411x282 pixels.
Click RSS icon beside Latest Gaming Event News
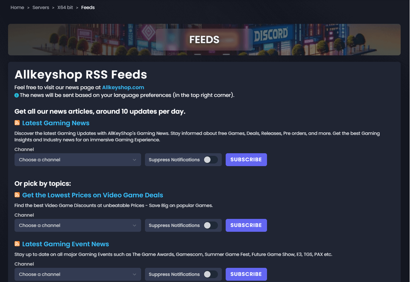[17, 244]
